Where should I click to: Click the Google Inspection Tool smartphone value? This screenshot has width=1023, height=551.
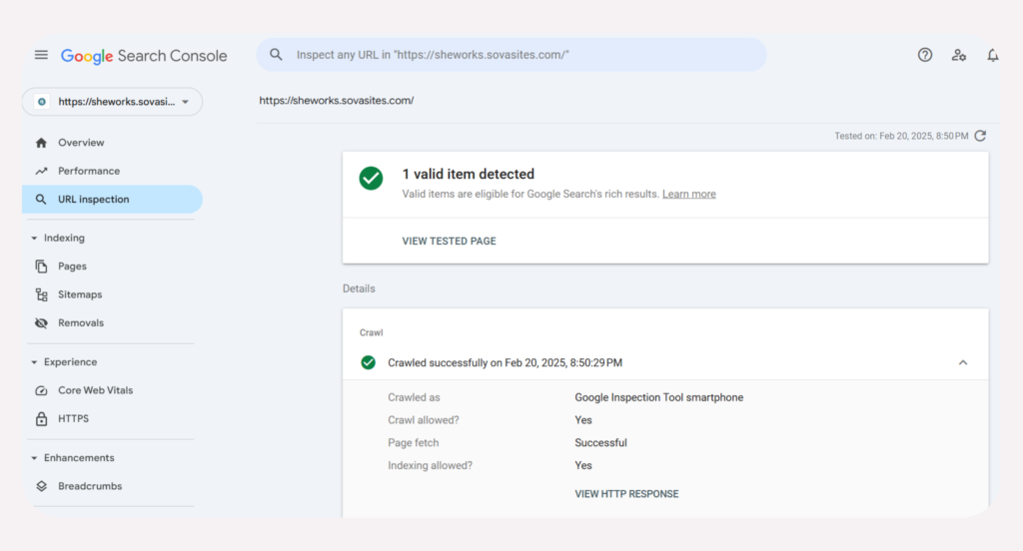coord(659,397)
